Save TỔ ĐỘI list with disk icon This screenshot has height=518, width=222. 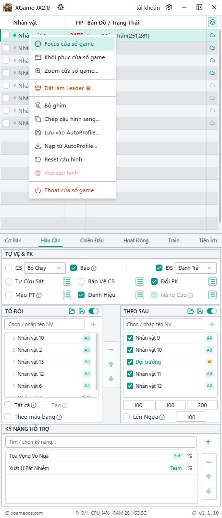[81, 311]
